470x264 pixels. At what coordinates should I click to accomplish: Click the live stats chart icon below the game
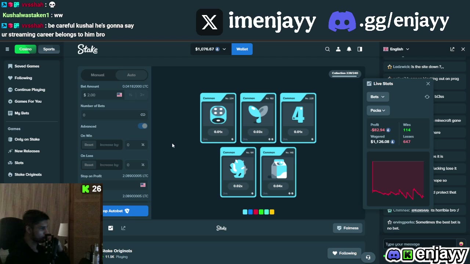click(111, 228)
